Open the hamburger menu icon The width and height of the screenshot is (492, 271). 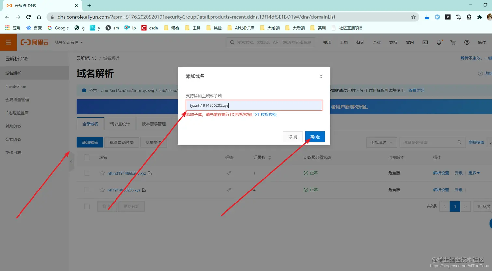pos(8,42)
